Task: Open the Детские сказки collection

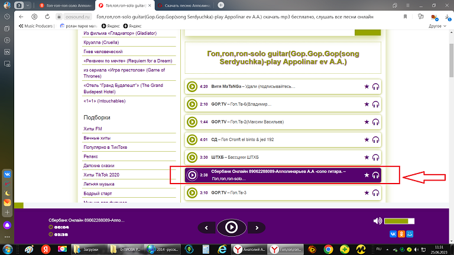Action: [x=99, y=166]
